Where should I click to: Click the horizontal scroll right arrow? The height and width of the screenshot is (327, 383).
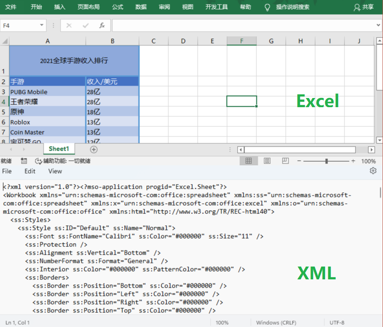[x=371, y=149]
